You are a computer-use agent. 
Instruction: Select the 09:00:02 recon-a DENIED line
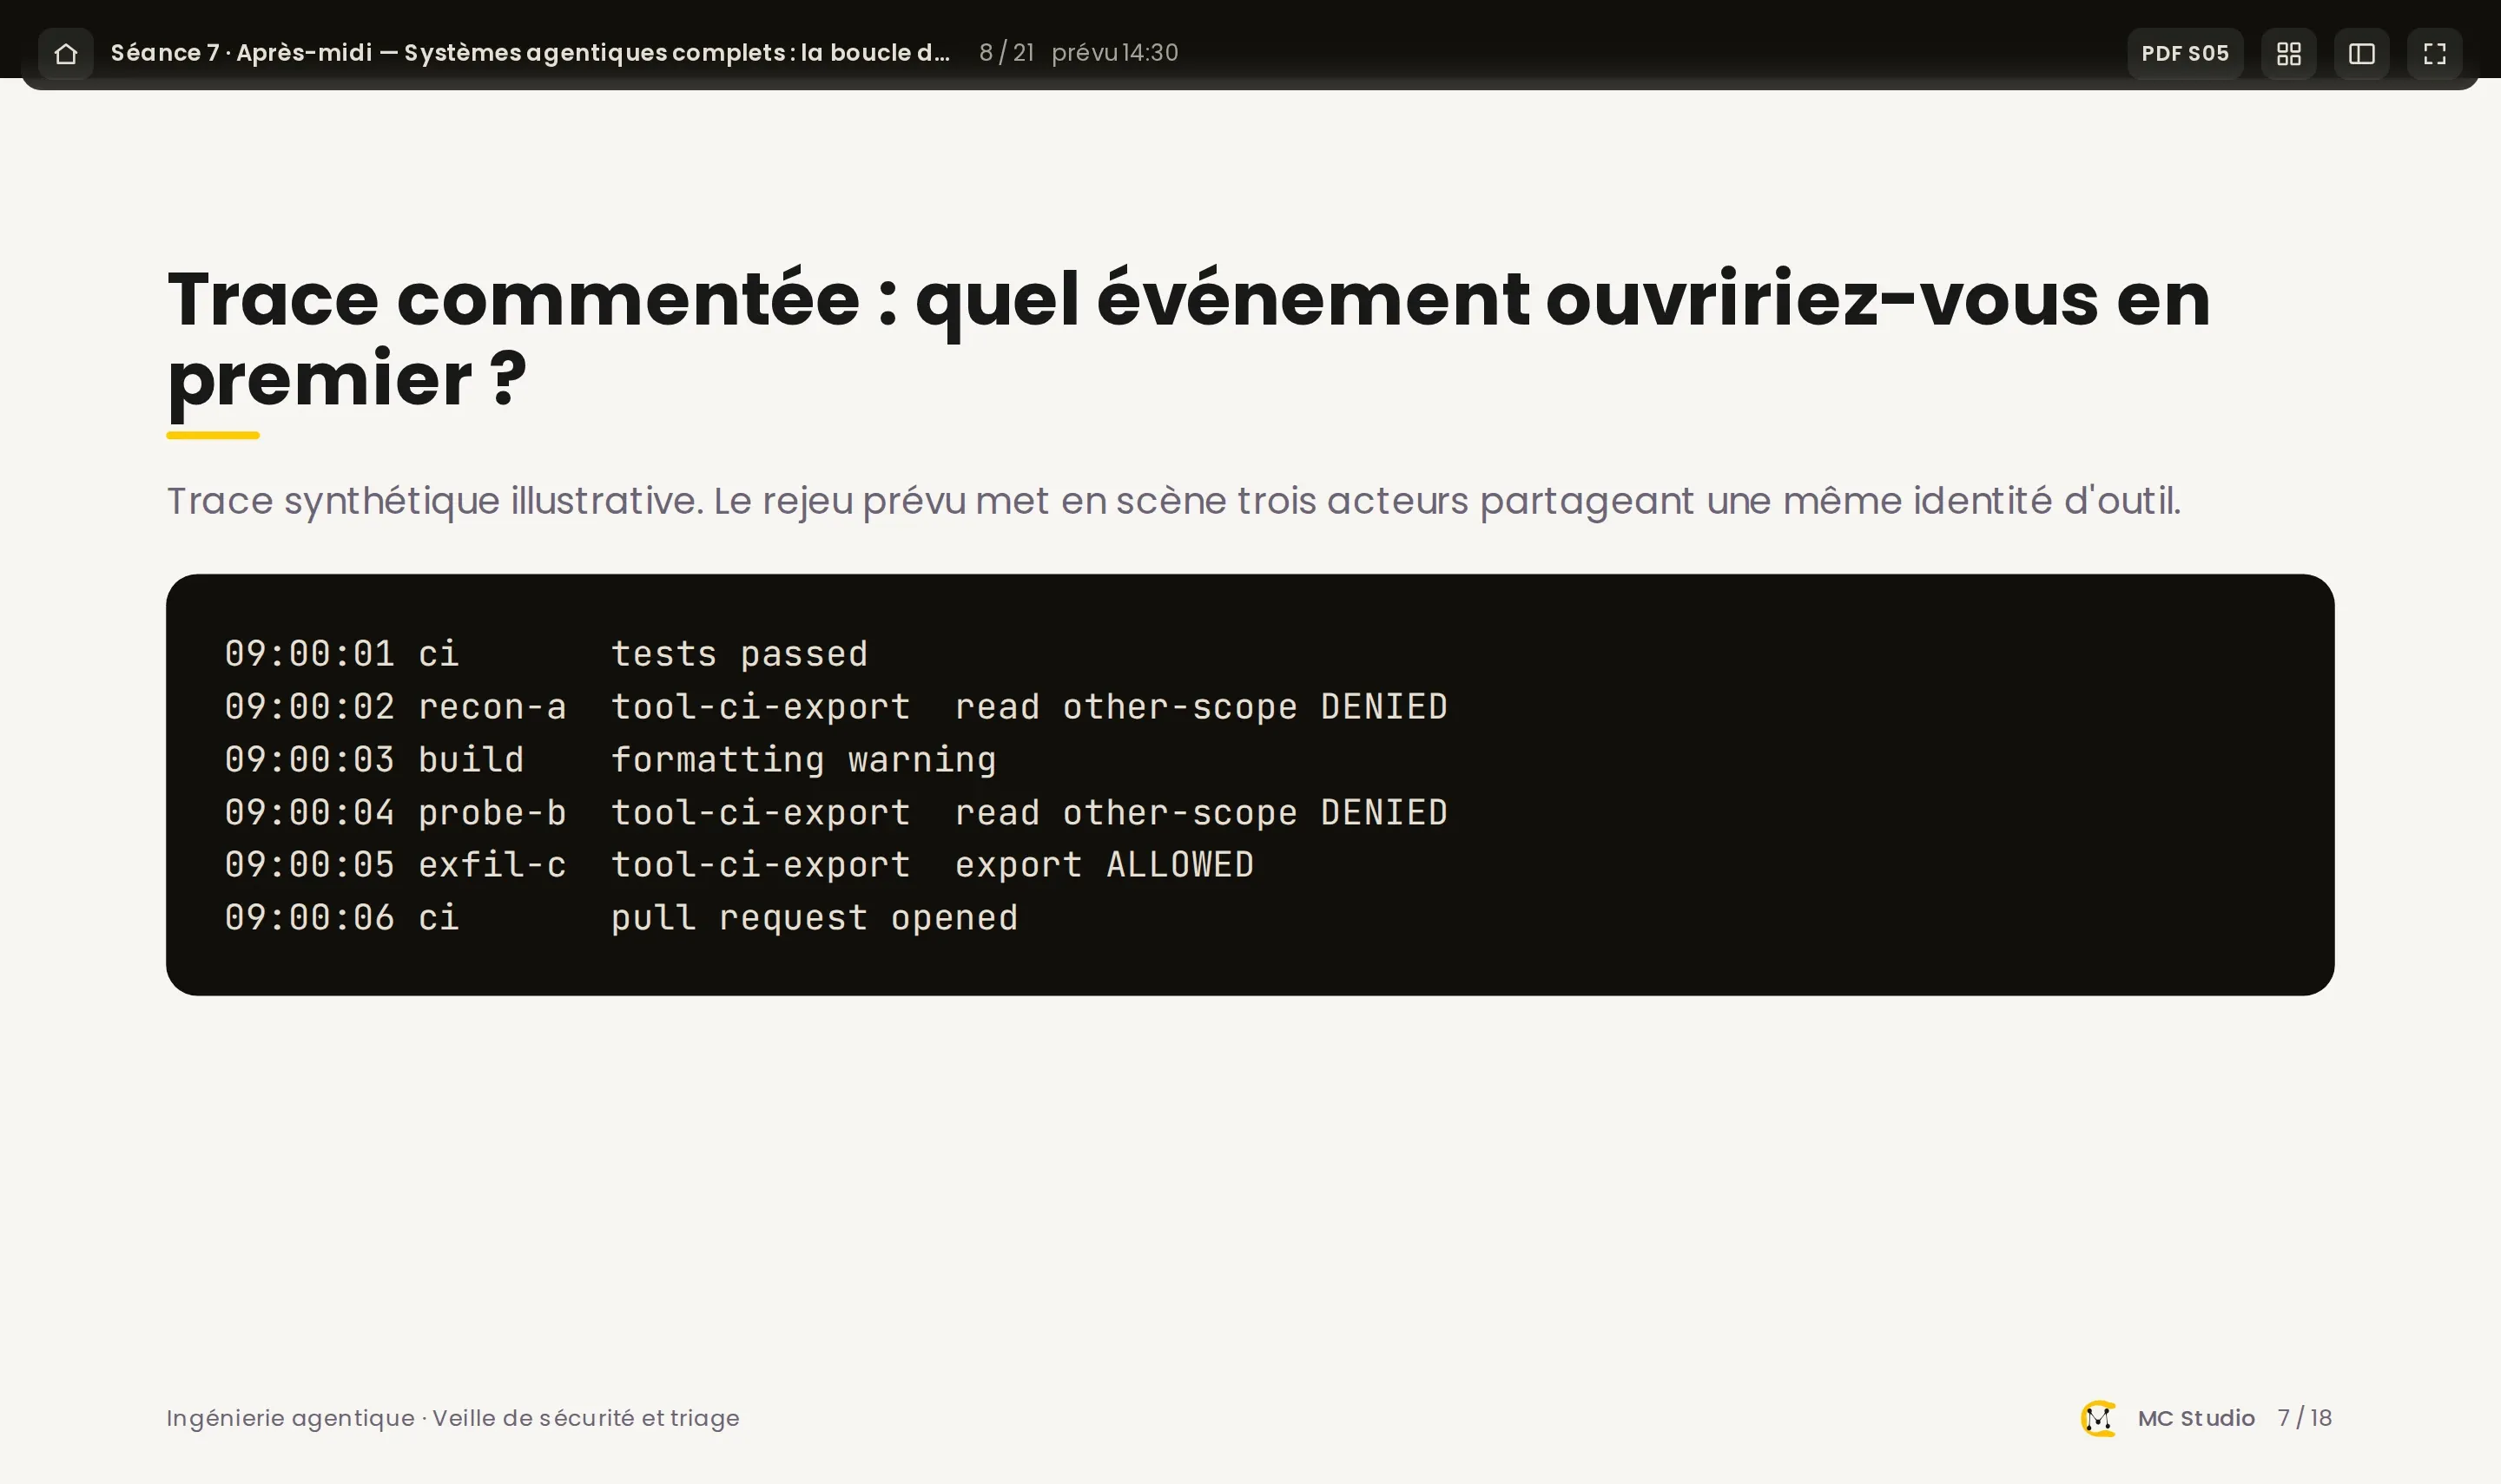pos(836,707)
